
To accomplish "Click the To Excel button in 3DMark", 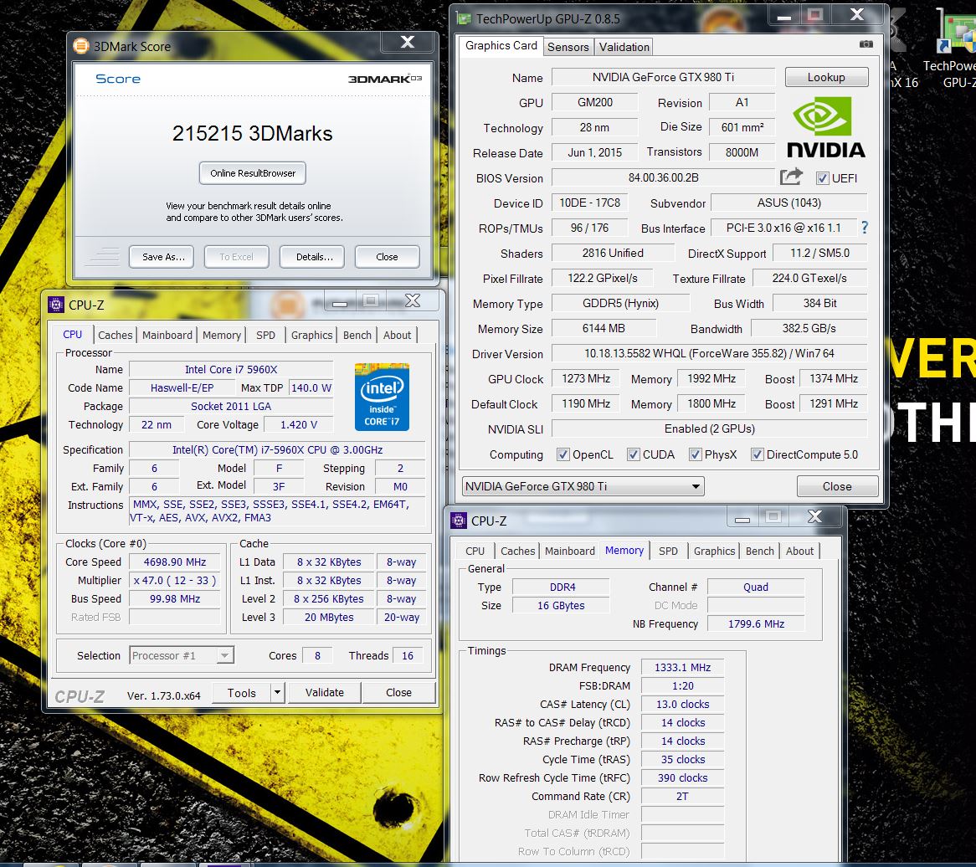I will pos(237,256).
